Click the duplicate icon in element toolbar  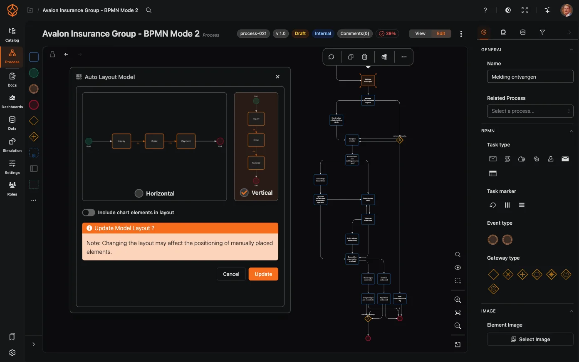pyautogui.click(x=351, y=57)
